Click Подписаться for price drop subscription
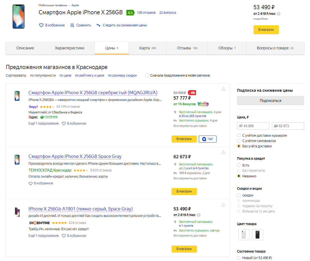The height and width of the screenshot is (261, 310). [x=270, y=100]
